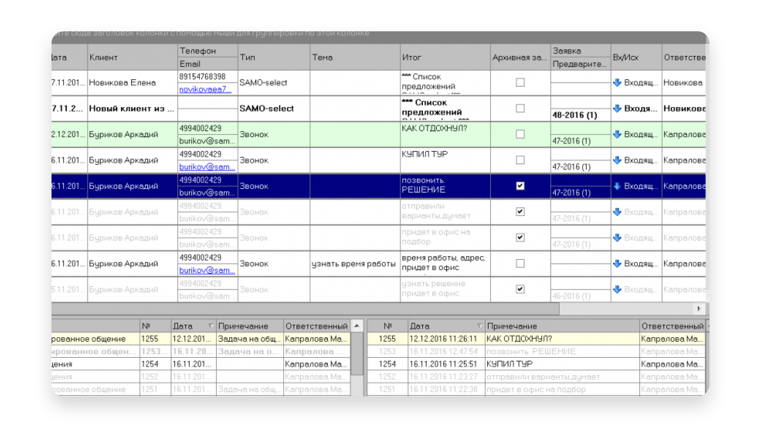Image resolution: width=761 pixels, height=428 pixels.
Task: Click incoming arrow icon in узнать время работы row
Action: pyautogui.click(x=617, y=264)
